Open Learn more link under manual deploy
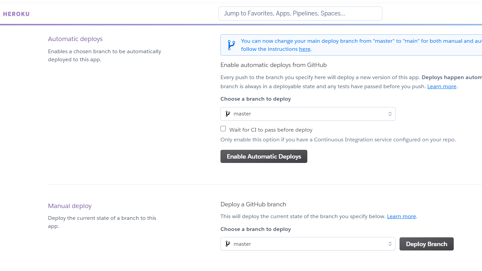Viewport: 482px width, 271px height. pos(402,216)
